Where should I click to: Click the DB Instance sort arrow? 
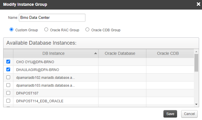[95, 54]
